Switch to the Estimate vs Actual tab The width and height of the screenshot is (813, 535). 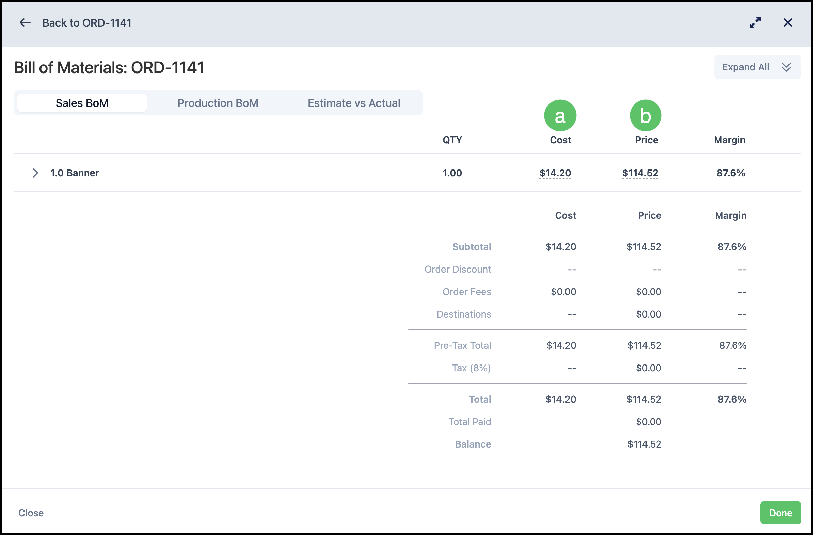pos(353,103)
